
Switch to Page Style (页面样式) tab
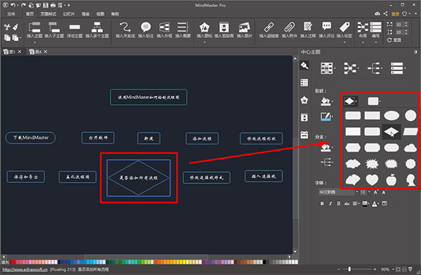point(48,14)
